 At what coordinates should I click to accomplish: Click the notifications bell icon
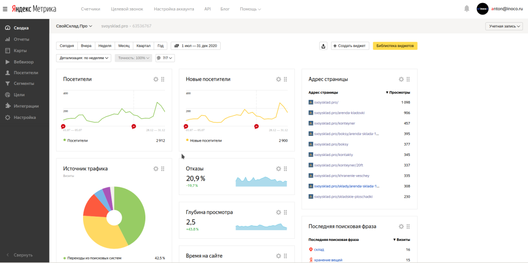click(x=467, y=9)
